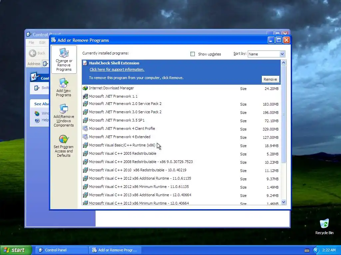This screenshot has width=341, height=255.
Task: Open Change or Remove Programs section
Action: [x=64, y=60]
